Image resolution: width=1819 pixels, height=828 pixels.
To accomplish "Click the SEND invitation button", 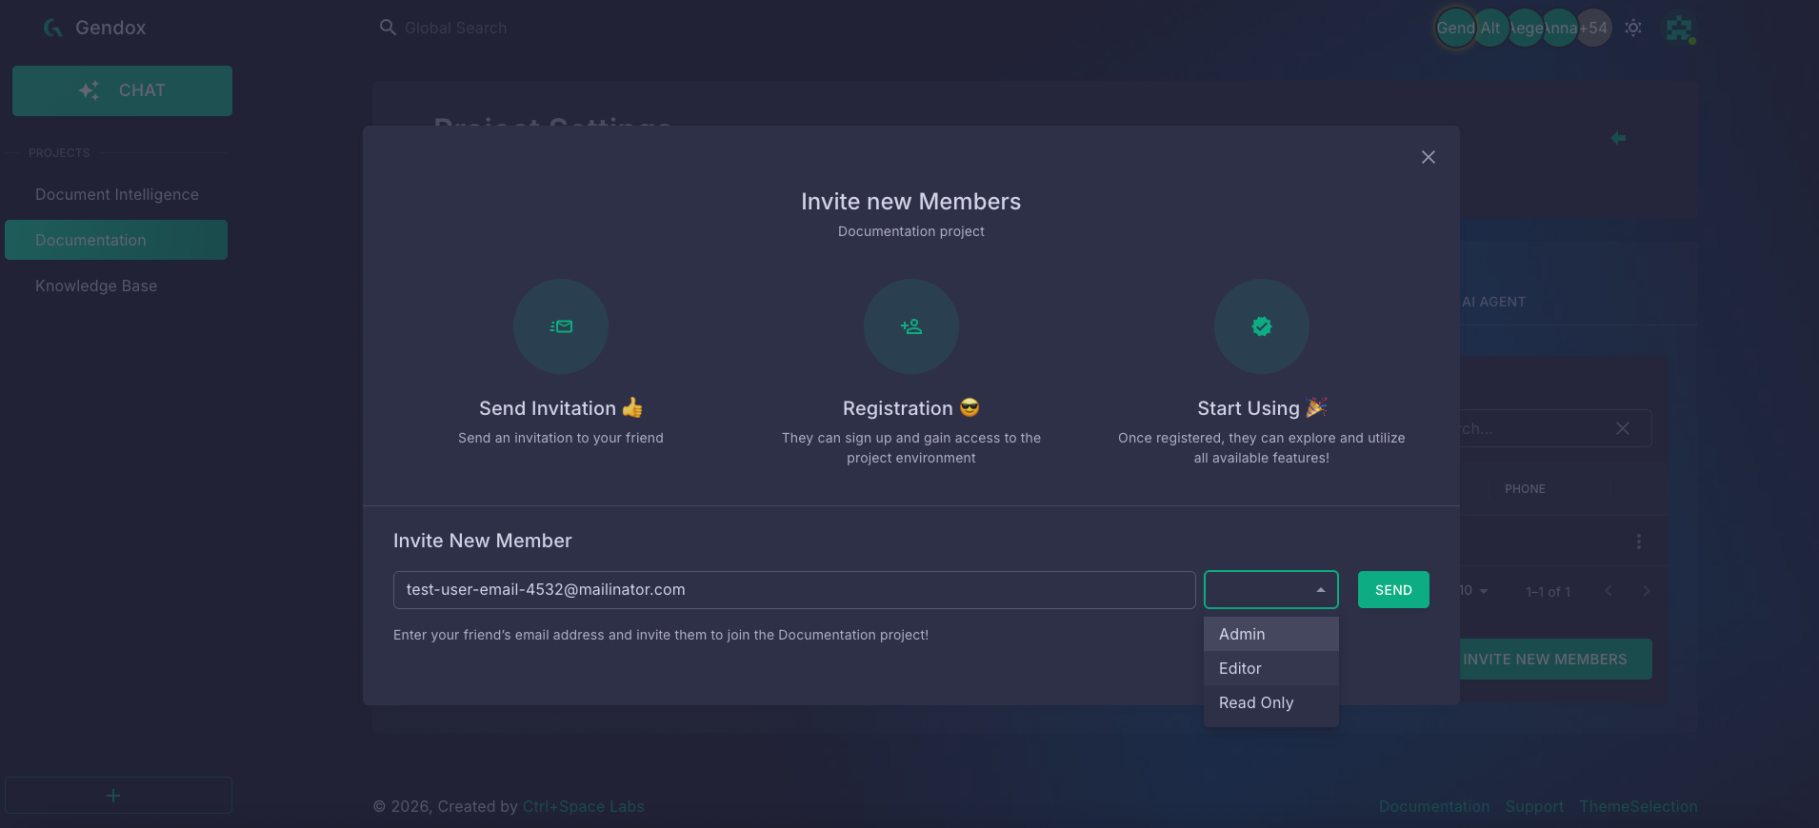I will 1393,590.
